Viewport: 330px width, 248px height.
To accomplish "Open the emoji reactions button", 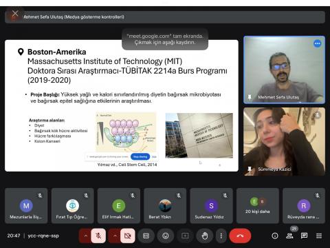I will (x=166, y=236).
